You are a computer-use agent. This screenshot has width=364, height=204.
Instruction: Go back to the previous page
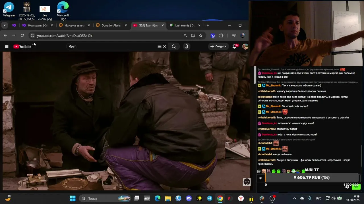[5, 35]
